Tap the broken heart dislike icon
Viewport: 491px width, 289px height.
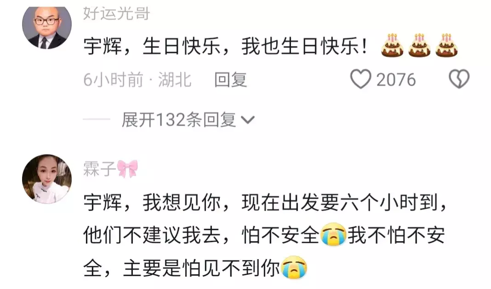click(x=459, y=79)
